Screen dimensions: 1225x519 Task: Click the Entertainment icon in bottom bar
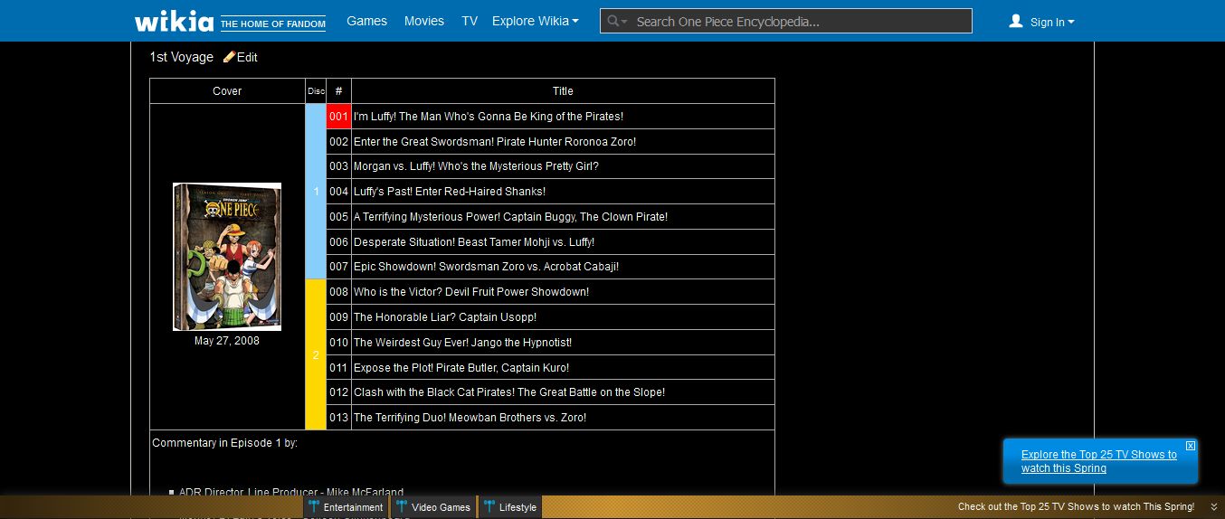(x=314, y=506)
